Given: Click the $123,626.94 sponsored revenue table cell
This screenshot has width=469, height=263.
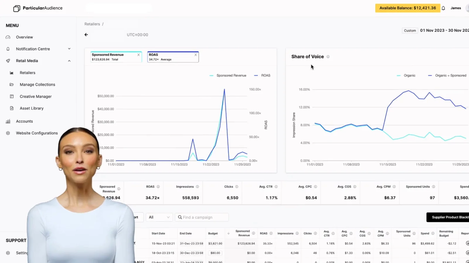Looking at the screenshot, I should tap(246, 243).
